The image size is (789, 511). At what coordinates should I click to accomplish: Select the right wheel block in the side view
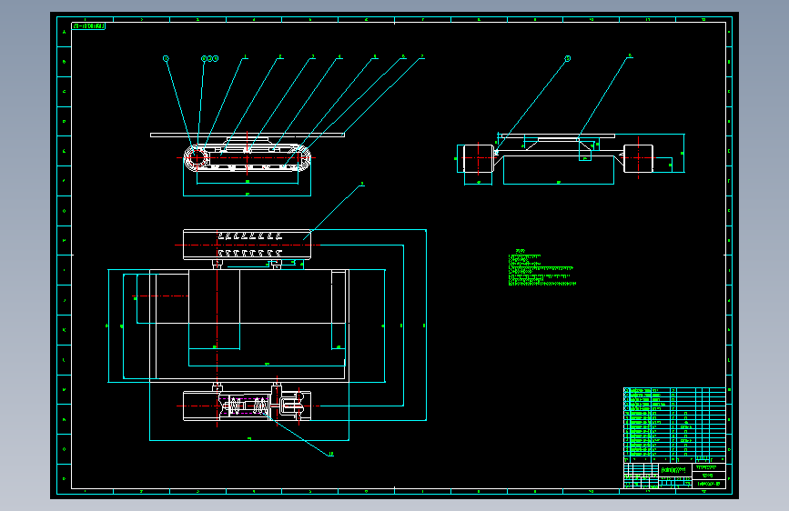coord(638,158)
